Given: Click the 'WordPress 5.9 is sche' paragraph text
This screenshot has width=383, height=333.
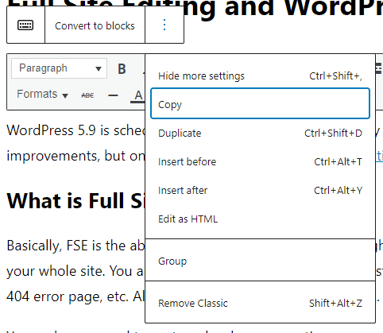Looking at the screenshot, I should 75,130.
